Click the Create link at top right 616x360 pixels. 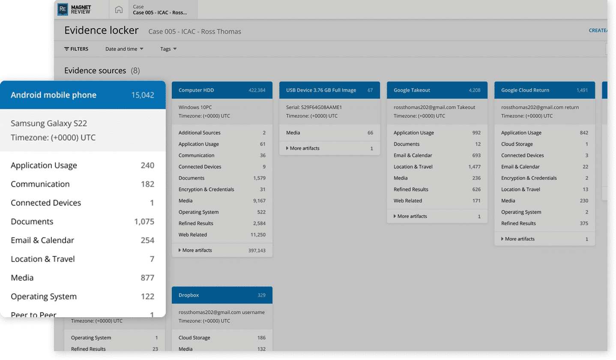pyautogui.click(x=598, y=30)
